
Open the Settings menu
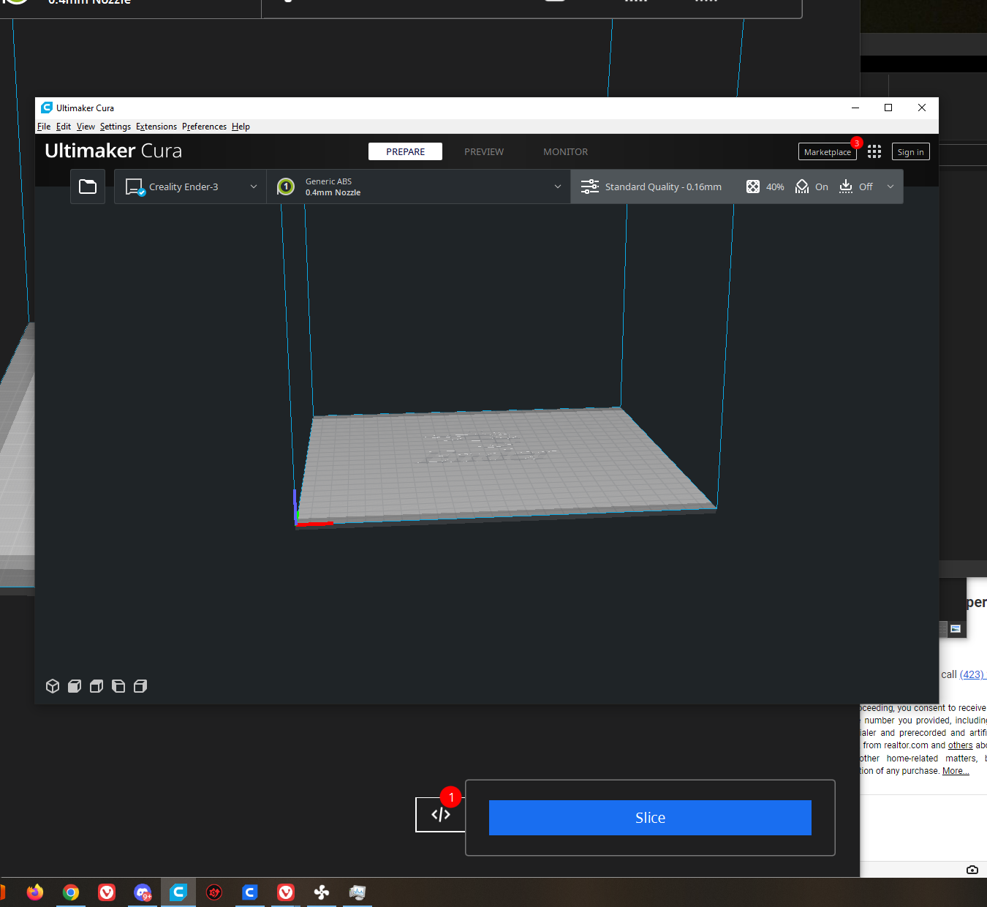point(116,127)
